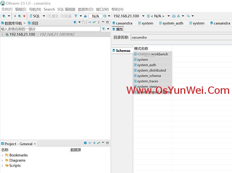Open the SQL button dropdown arrow
The height and width of the screenshot is (173, 232).
44,16
